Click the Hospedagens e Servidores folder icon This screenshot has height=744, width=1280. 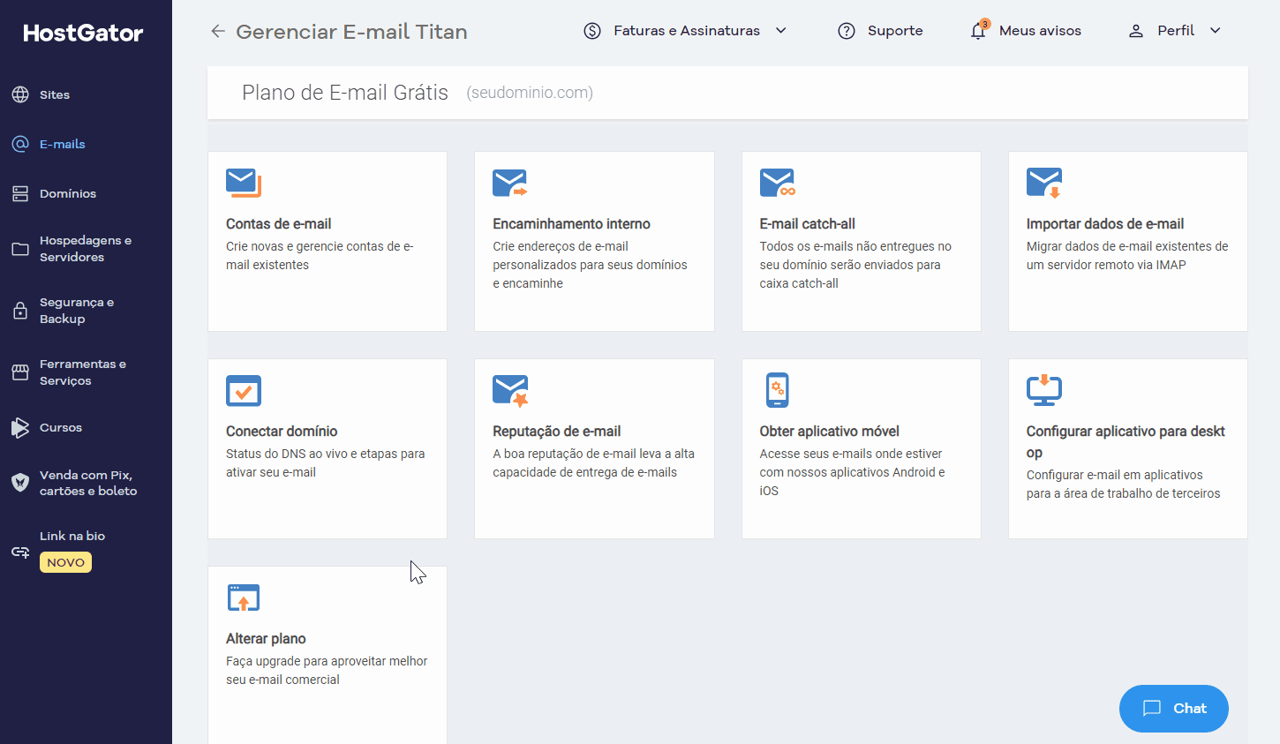20,249
